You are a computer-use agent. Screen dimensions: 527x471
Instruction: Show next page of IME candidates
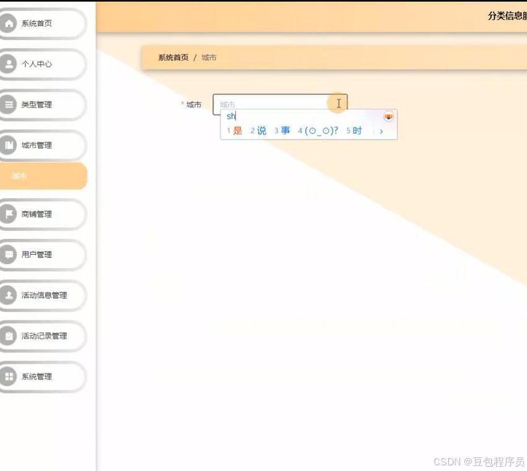(x=381, y=131)
